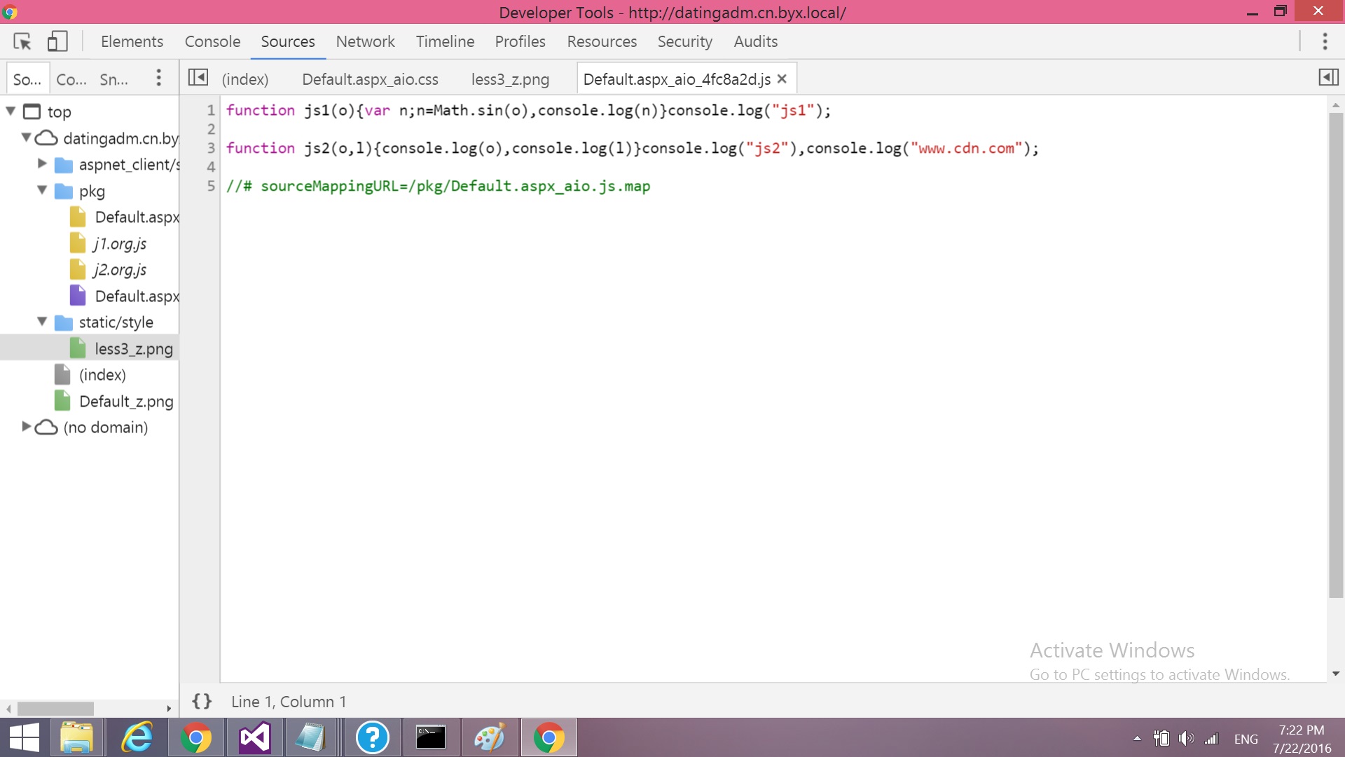1345x757 pixels.
Task: Open the Console panel
Action: [212, 41]
